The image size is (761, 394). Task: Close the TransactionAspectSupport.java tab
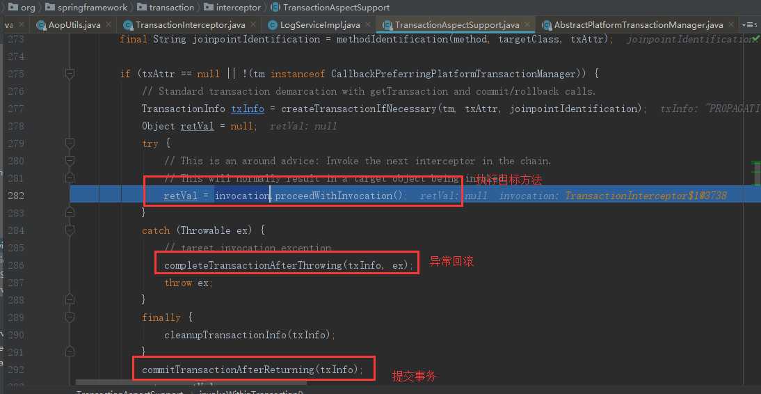tap(527, 24)
